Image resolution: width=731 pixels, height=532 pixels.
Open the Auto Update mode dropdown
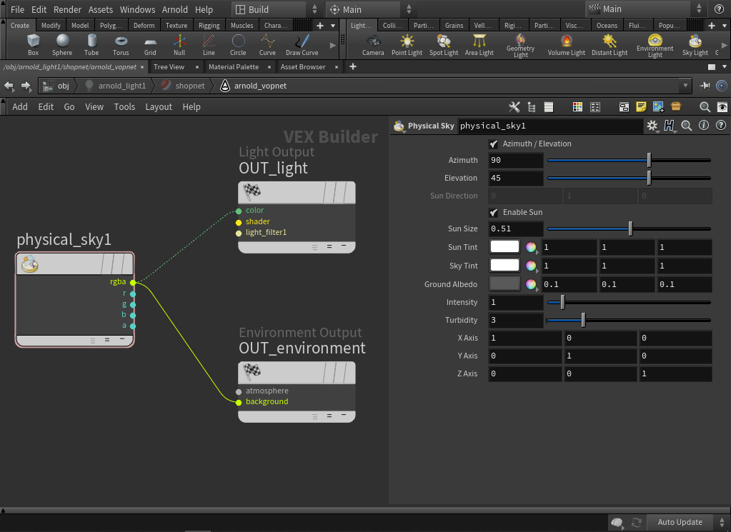pyautogui.click(x=687, y=522)
